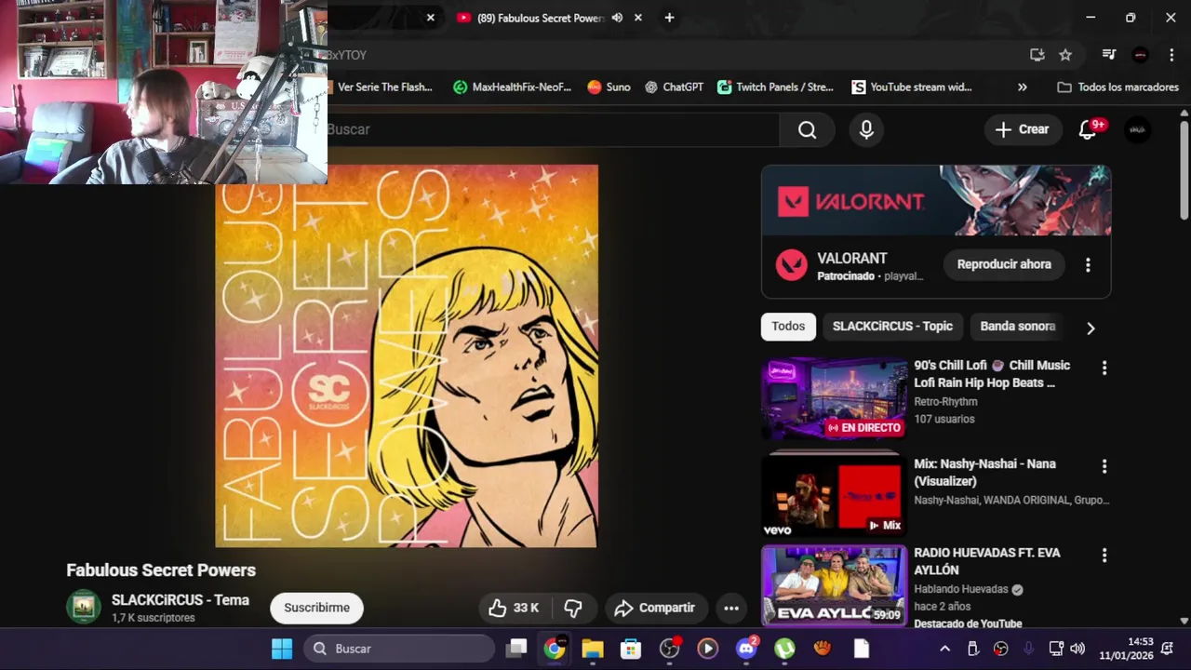Open Windows Start menu
The height and width of the screenshot is (670, 1191).
click(x=281, y=649)
